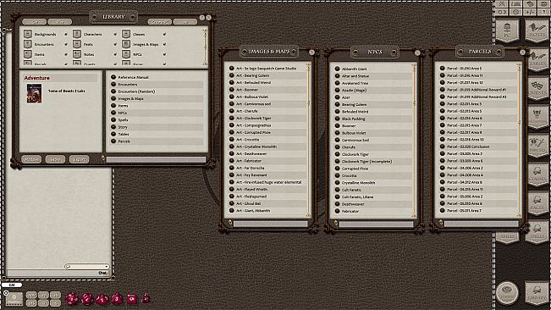
Task: Toggle Items sidebar checkmark in Library
Action: (66, 55)
